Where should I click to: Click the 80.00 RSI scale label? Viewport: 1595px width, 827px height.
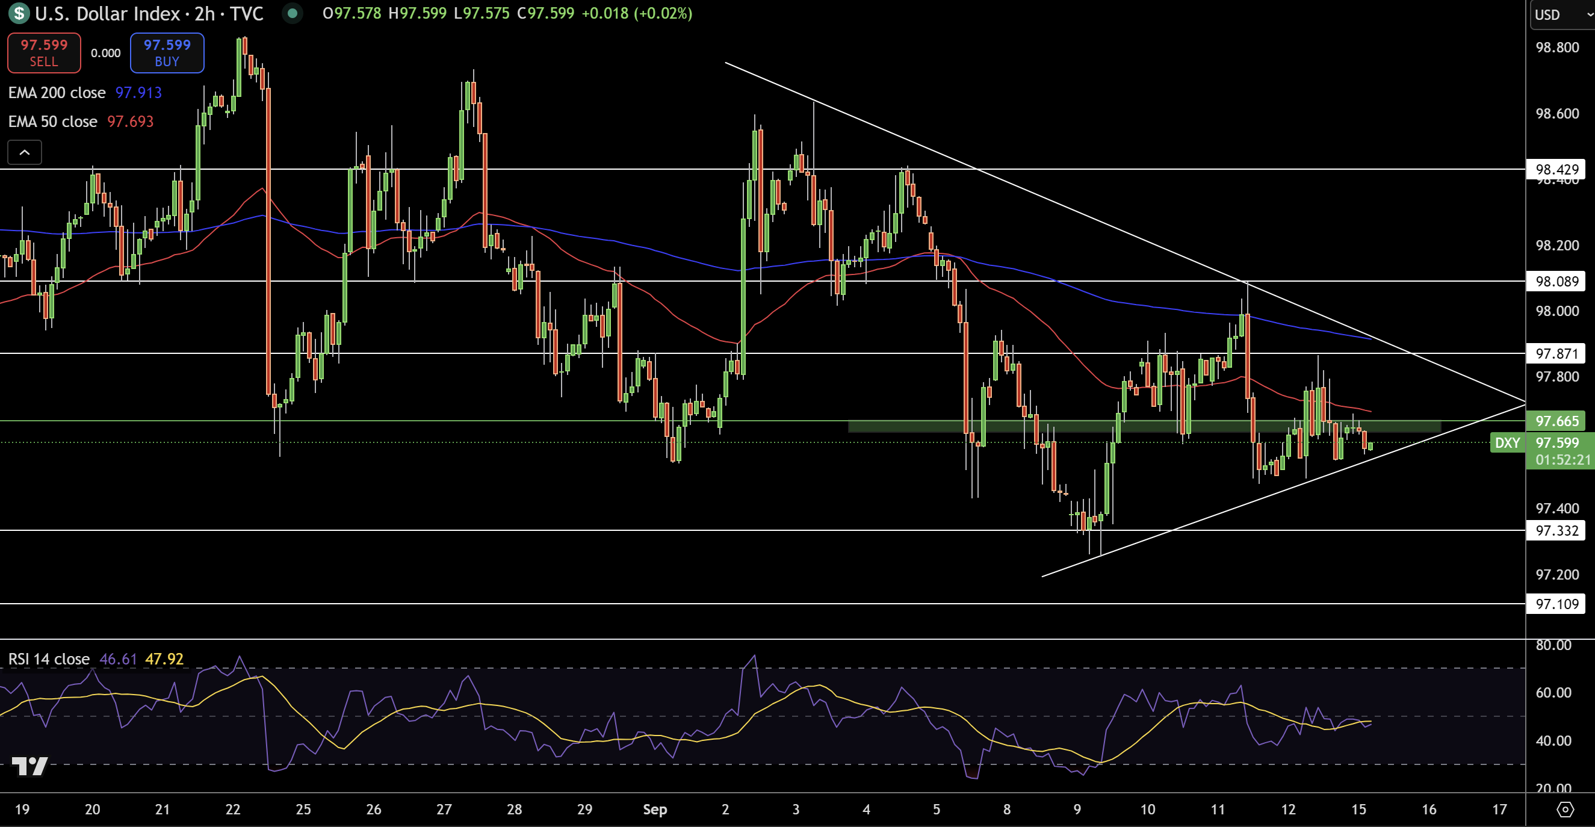pyautogui.click(x=1553, y=645)
